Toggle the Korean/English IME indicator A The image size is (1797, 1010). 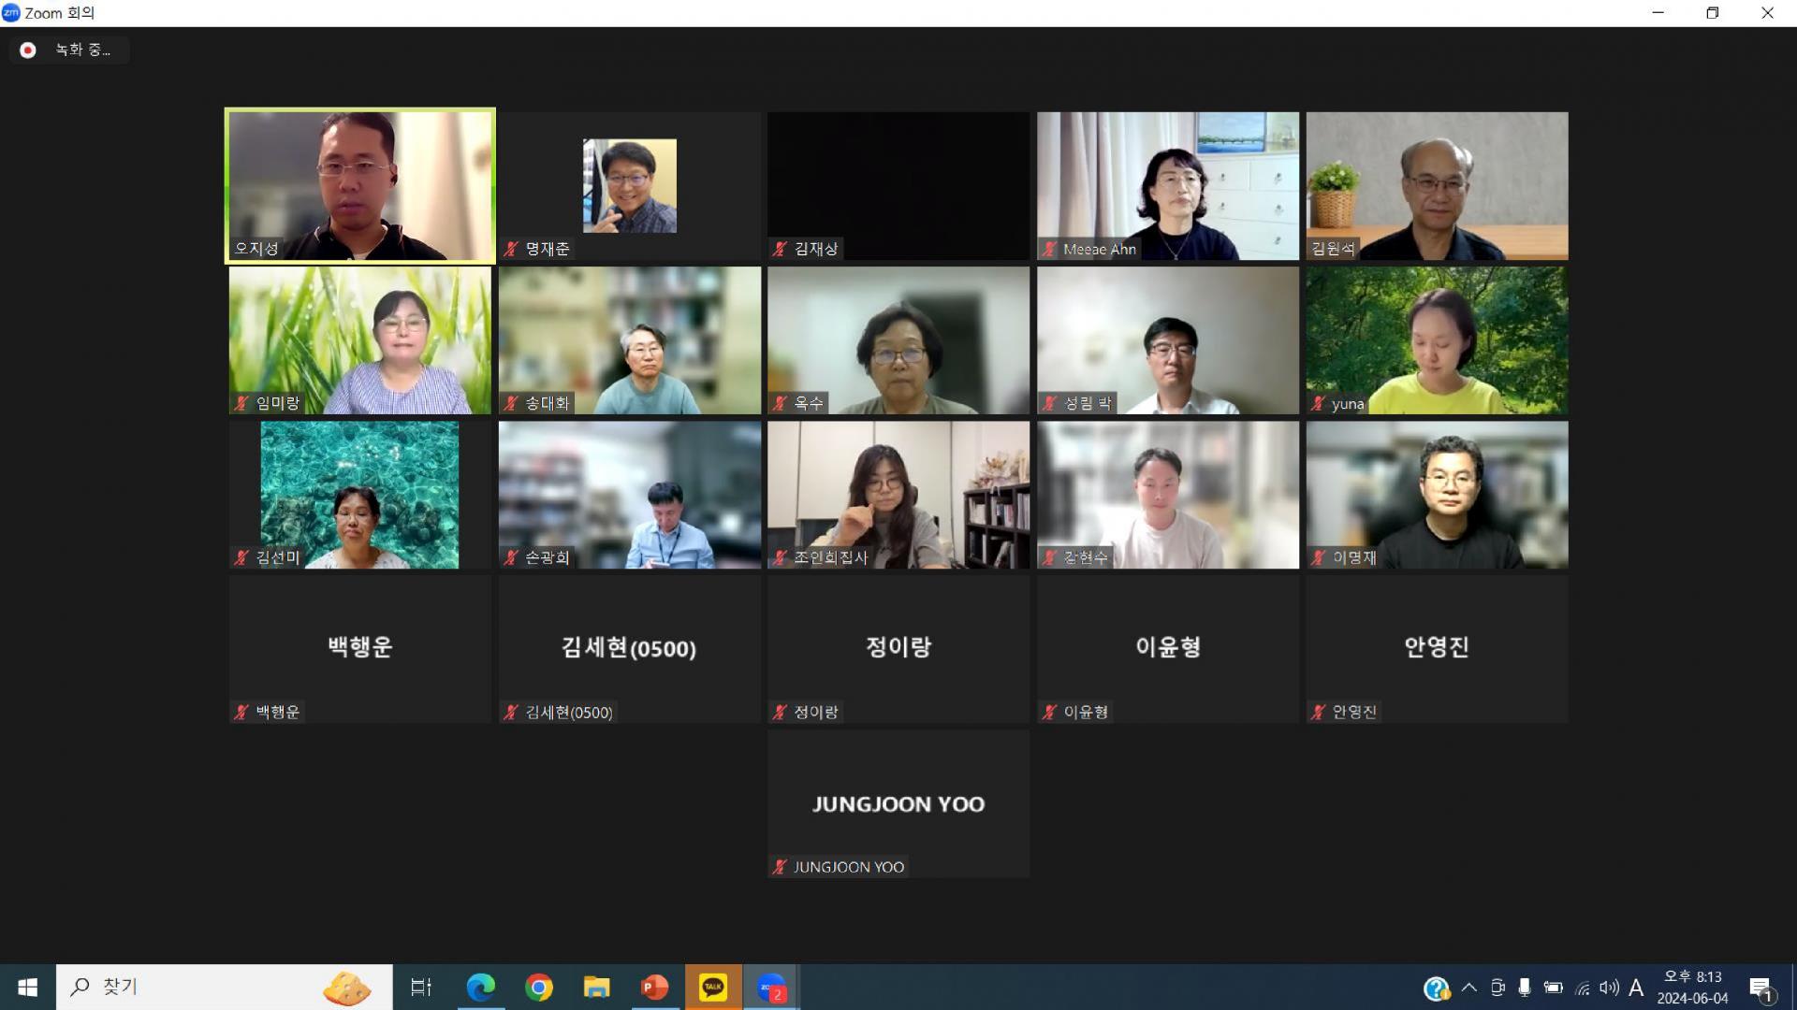pos(1636,988)
